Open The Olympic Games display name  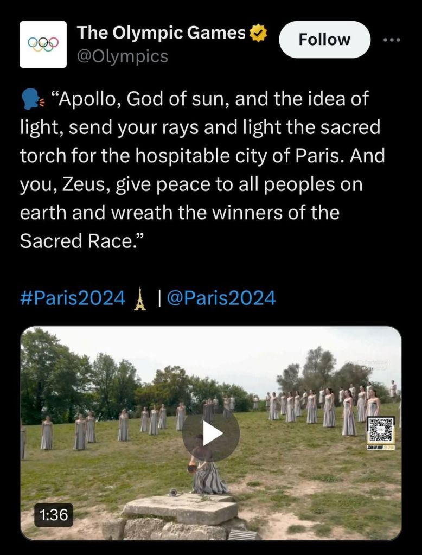tap(161, 33)
